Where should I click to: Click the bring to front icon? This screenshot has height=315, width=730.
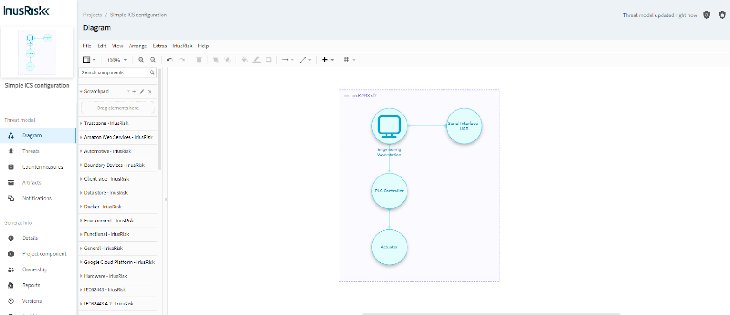point(216,60)
